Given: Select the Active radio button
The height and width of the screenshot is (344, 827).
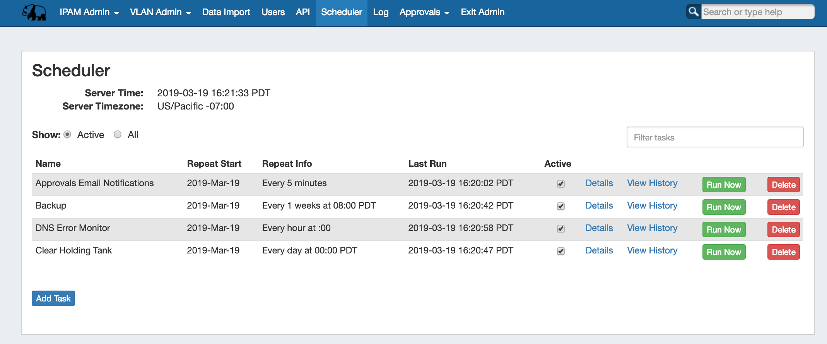Looking at the screenshot, I should pos(68,135).
